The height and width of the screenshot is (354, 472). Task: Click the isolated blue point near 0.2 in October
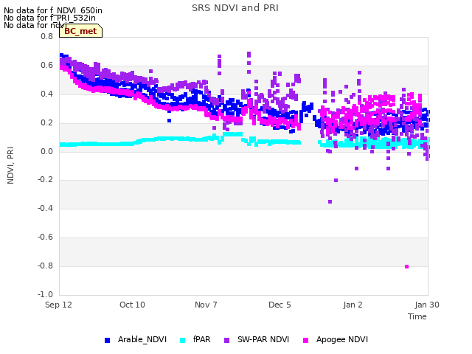(169, 121)
